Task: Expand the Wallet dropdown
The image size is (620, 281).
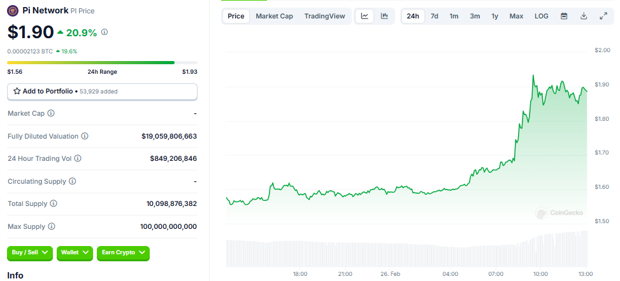Action: pos(75,253)
